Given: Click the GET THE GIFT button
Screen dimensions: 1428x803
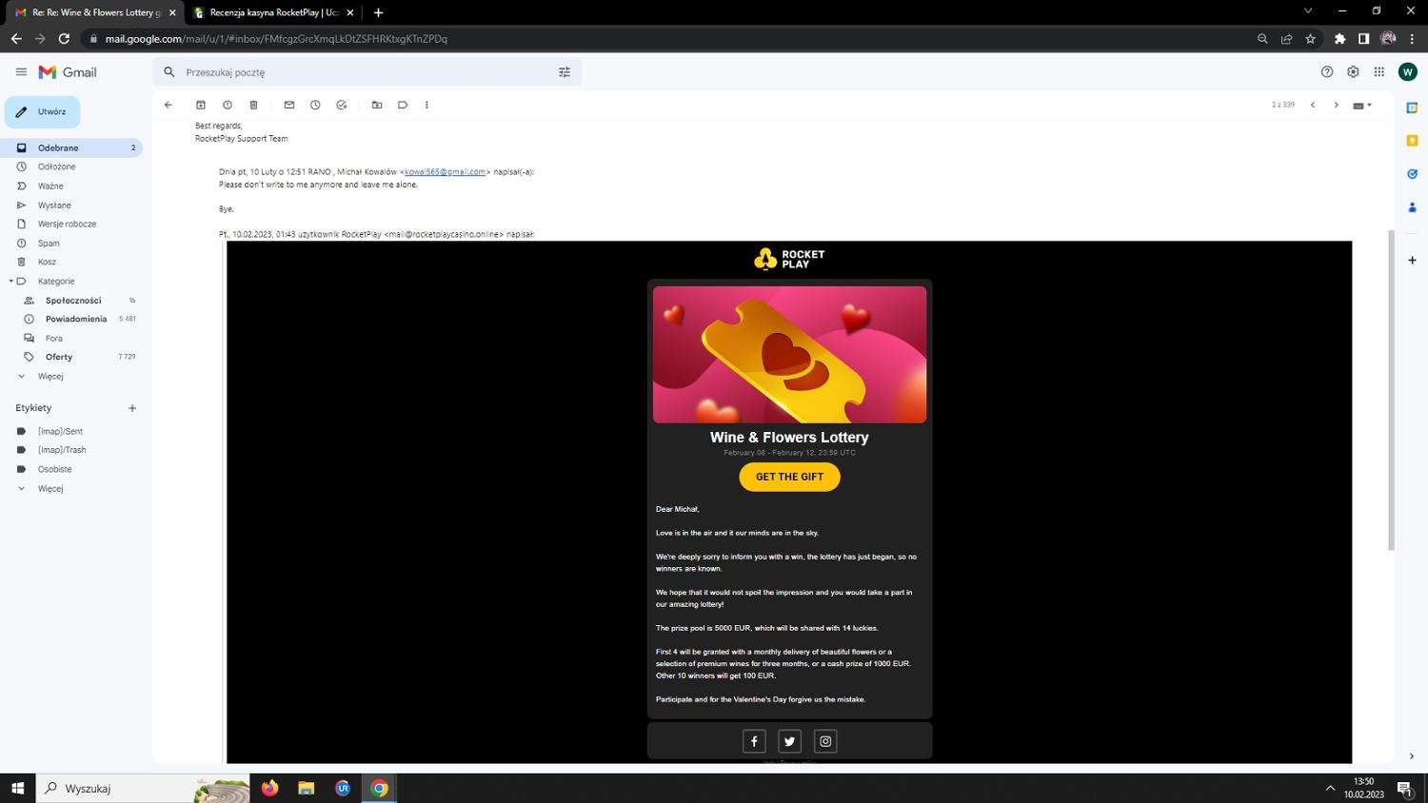Looking at the screenshot, I should click(789, 477).
